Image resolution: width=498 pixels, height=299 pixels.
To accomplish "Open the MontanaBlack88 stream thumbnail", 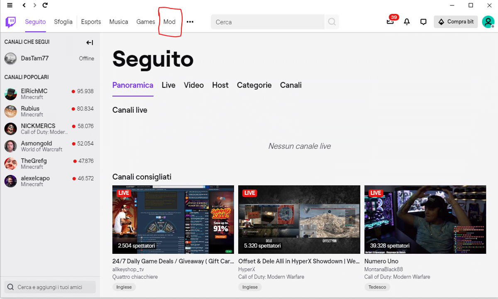I will pyautogui.click(x=425, y=219).
